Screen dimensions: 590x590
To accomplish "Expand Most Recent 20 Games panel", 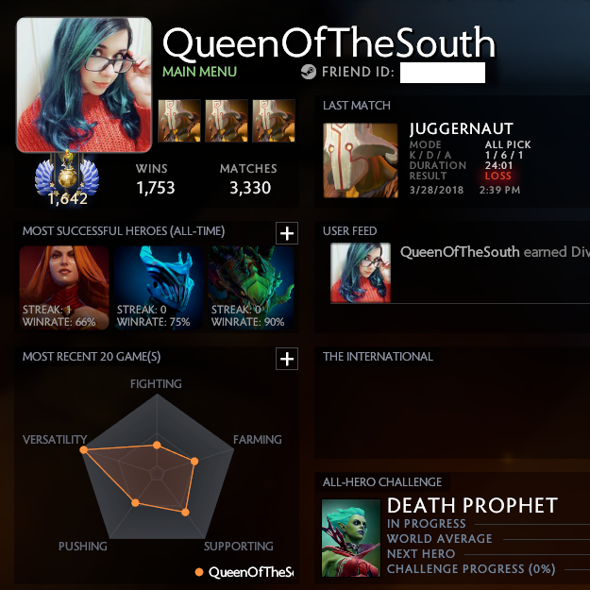I will tap(287, 359).
